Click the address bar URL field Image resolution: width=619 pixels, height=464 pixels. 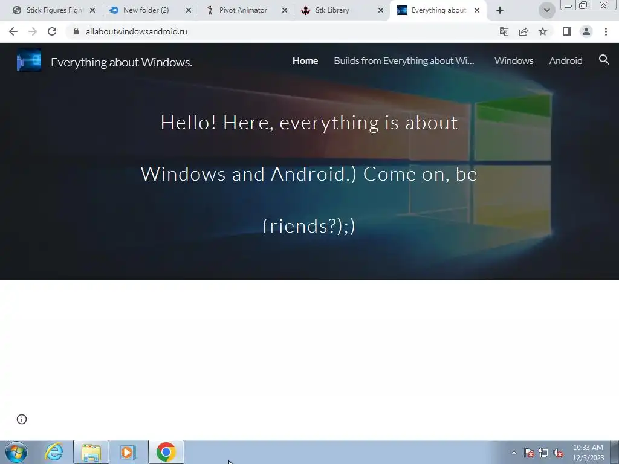point(280,31)
